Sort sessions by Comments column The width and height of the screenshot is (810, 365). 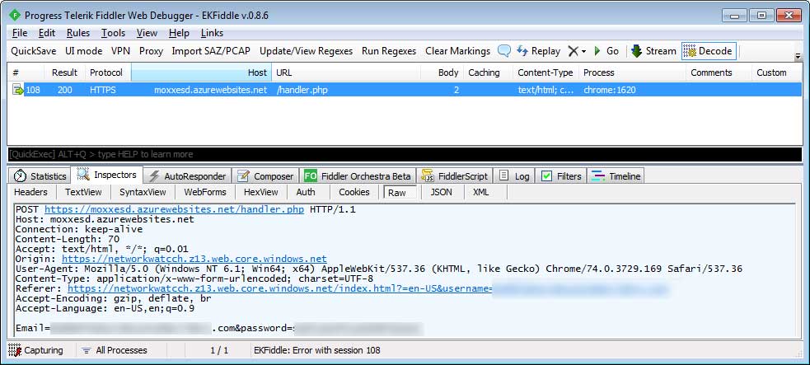[x=719, y=73]
